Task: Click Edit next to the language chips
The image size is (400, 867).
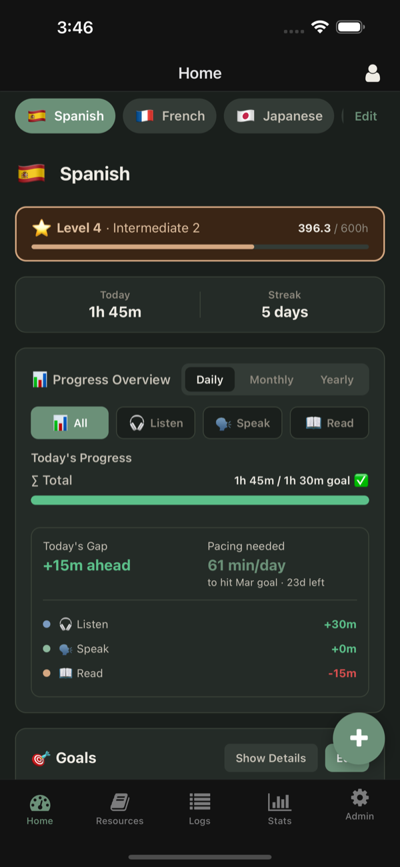Action: click(x=365, y=115)
